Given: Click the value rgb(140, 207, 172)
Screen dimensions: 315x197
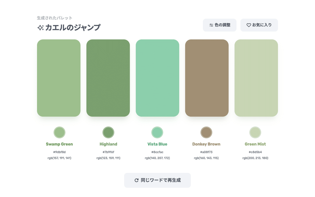Looking at the screenshot, I should (157, 158).
